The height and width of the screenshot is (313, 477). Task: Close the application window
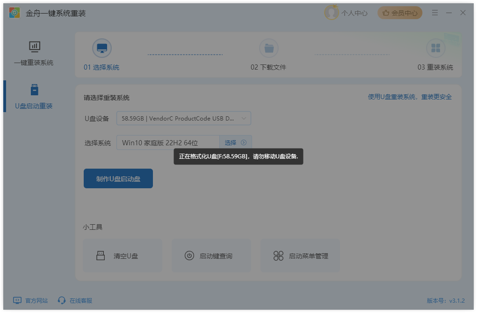(x=463, y=13)
